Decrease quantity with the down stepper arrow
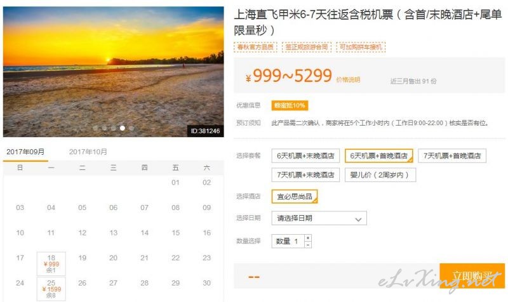The height and width of the screenshot is (302, 508). pyautogui.click(x=308, y=245)
